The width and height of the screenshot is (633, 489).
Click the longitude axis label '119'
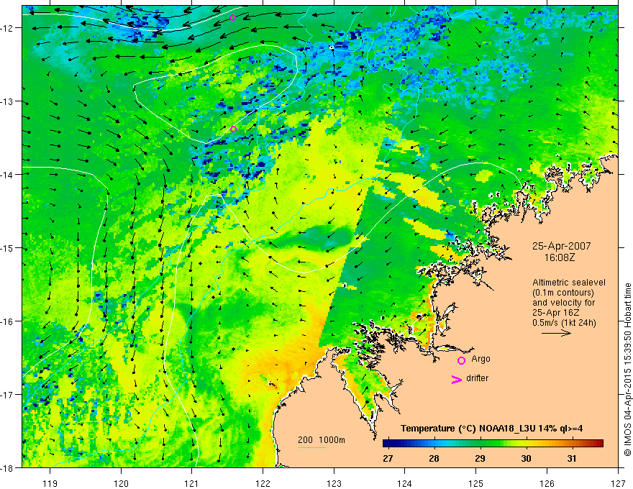50,483
